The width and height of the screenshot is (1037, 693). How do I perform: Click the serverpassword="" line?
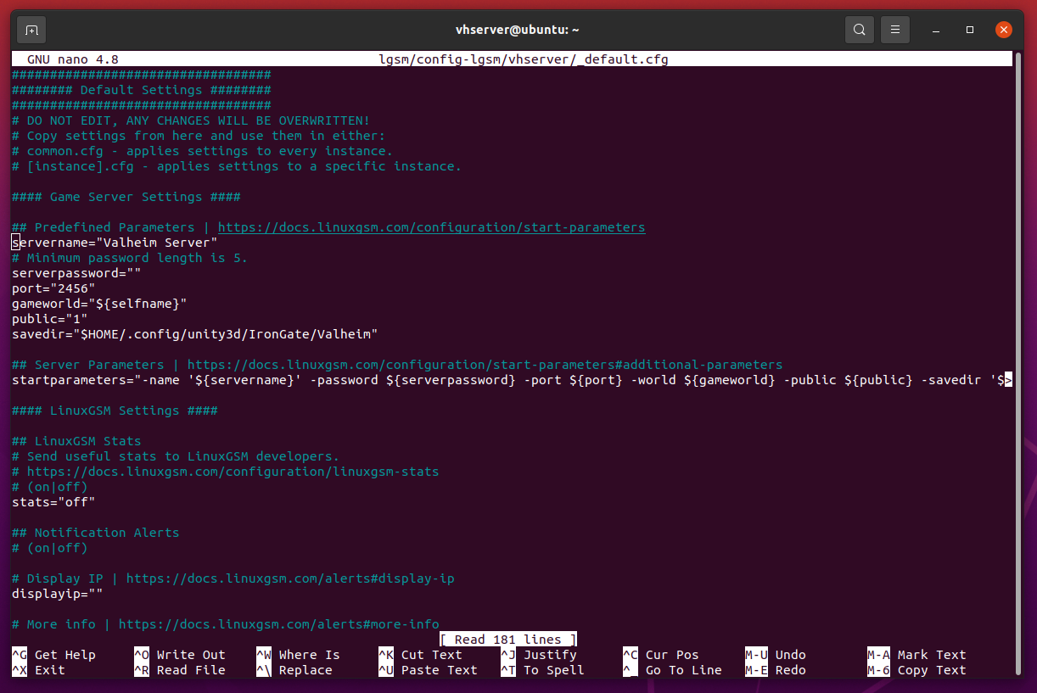pos(76,273)
